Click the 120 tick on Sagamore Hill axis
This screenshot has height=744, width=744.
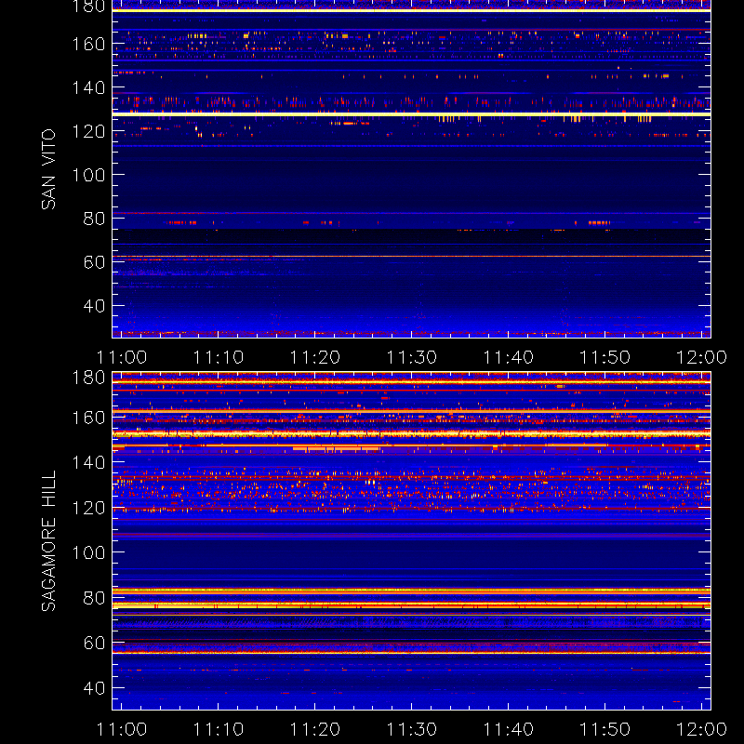click(x=88, y=508)
